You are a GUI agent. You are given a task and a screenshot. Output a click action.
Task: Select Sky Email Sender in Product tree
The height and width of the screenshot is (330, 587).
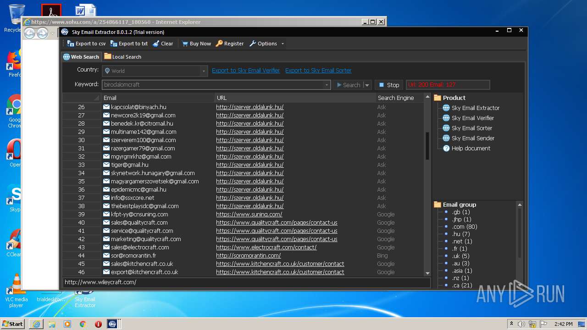(473, 138)
